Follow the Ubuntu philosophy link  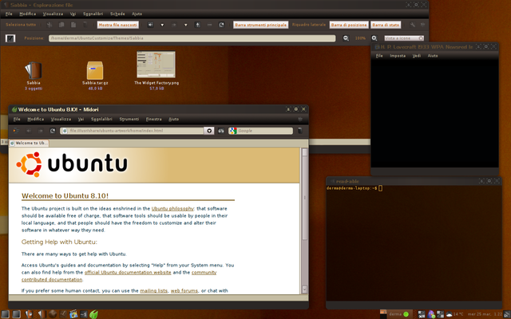(x=172, y=209)
